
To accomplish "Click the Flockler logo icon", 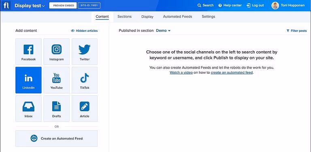I will (6, 6).
